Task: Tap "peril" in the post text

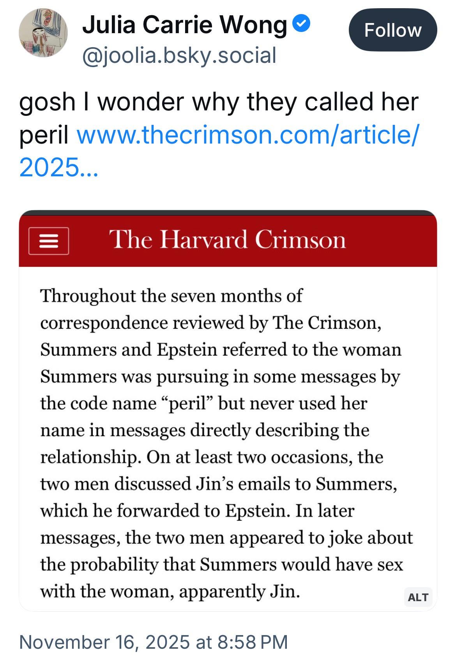Action: point(44,135)
